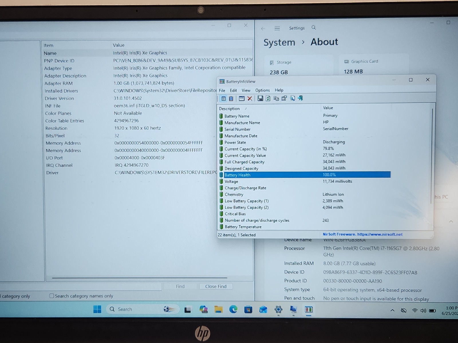Select the highlighted Battery Health row
Screen dimensions: 458x343
(304, 175)
